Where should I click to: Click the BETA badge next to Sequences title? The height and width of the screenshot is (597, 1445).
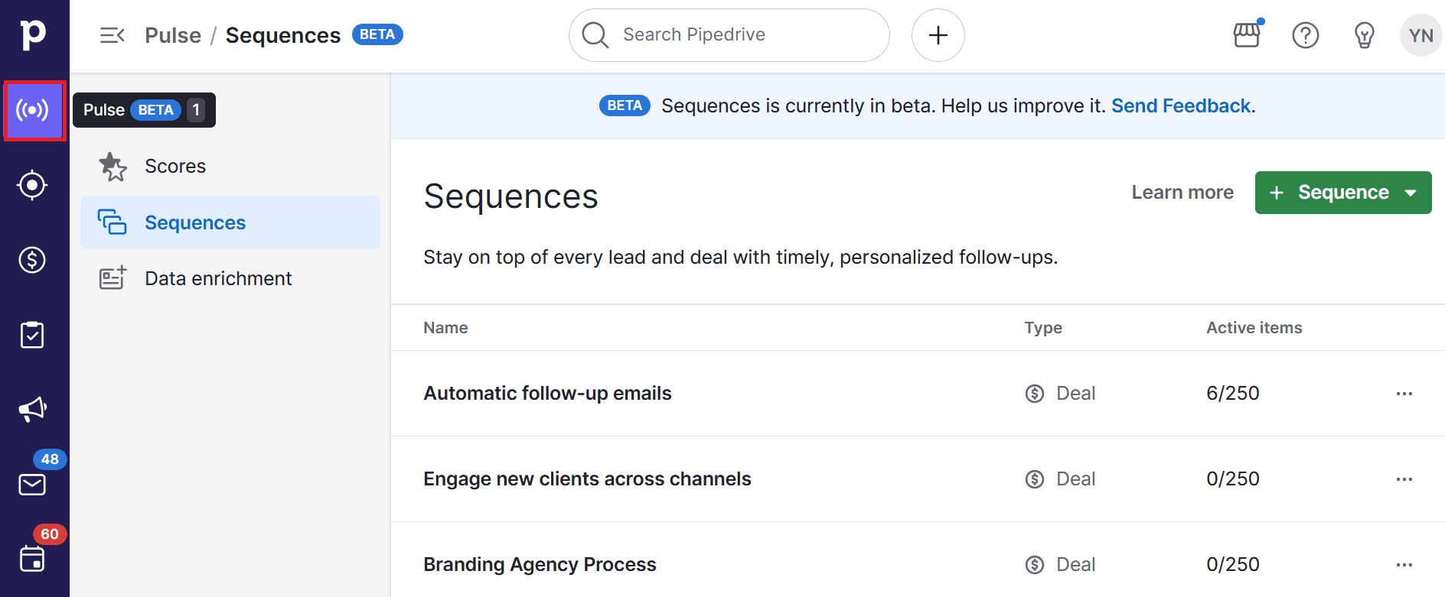[x=377, y=35]
